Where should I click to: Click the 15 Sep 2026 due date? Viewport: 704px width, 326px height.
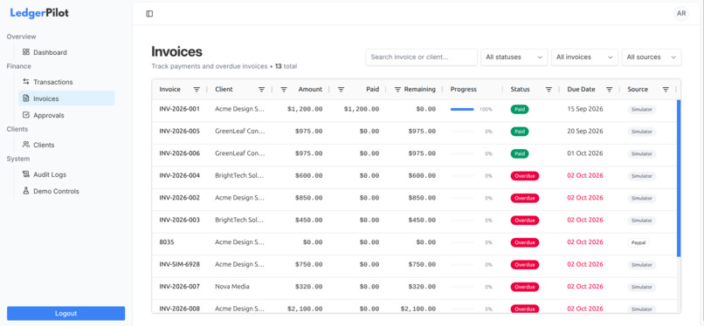(585, 109)
